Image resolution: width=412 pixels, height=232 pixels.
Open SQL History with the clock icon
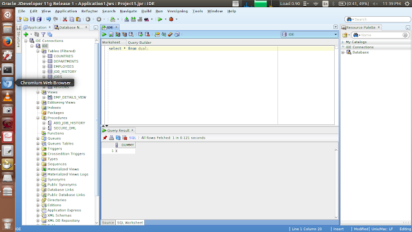(177, 34)
